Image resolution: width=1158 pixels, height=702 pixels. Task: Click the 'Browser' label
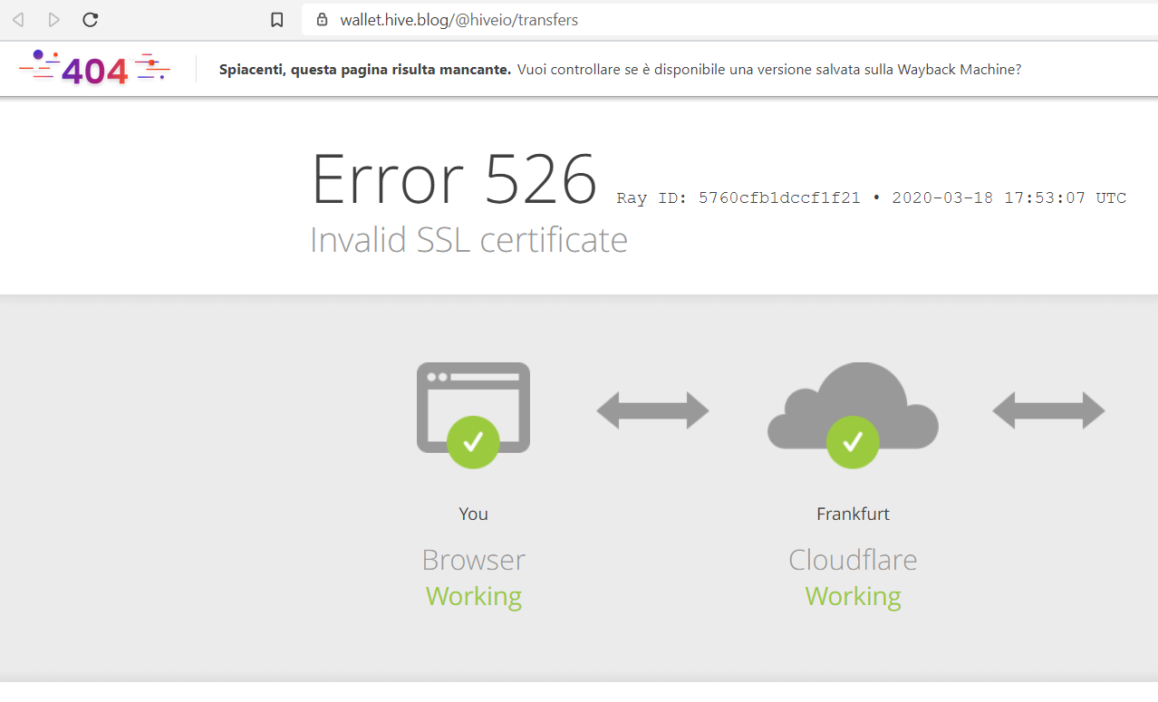473,560
